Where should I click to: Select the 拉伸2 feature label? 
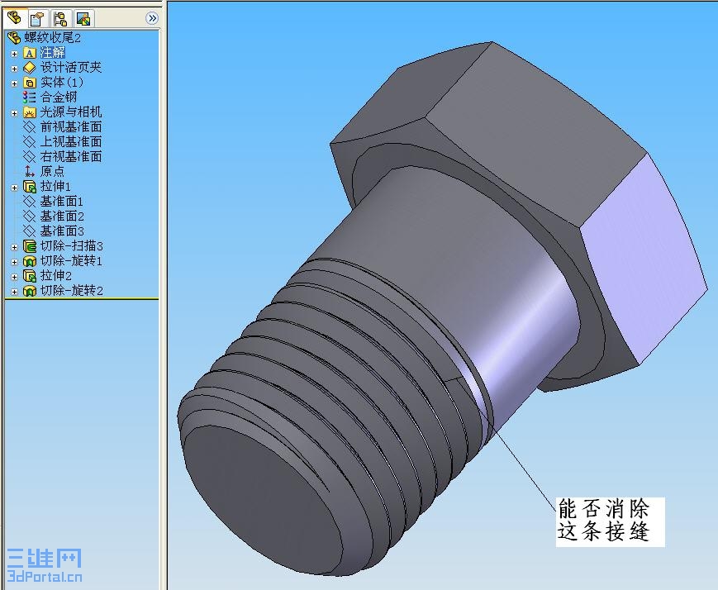coord(56,275)
